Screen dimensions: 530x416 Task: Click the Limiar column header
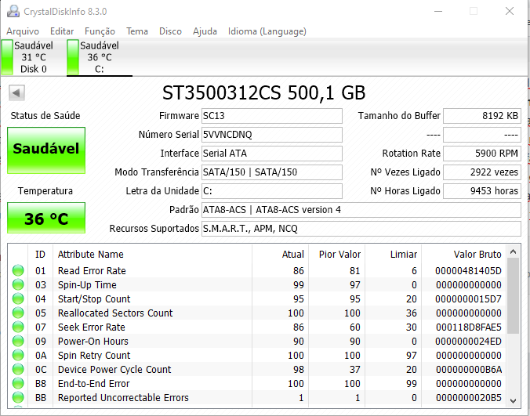tap(393, 255)
